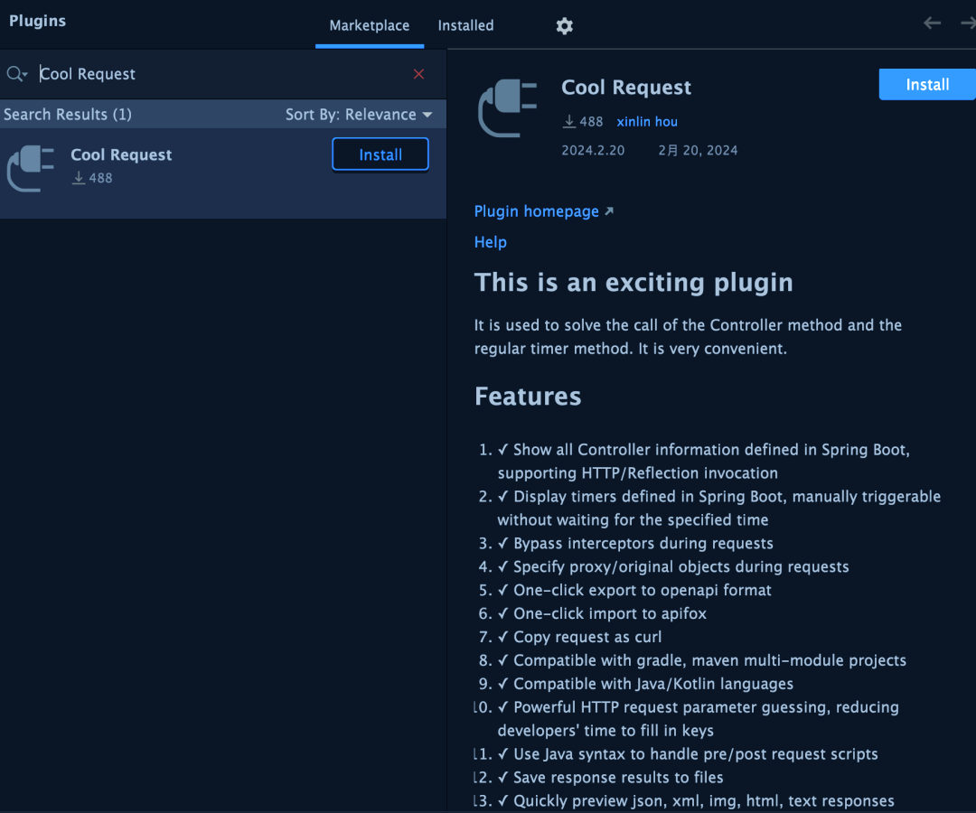Switch to the Marketplace tab

tap(370, 25)
